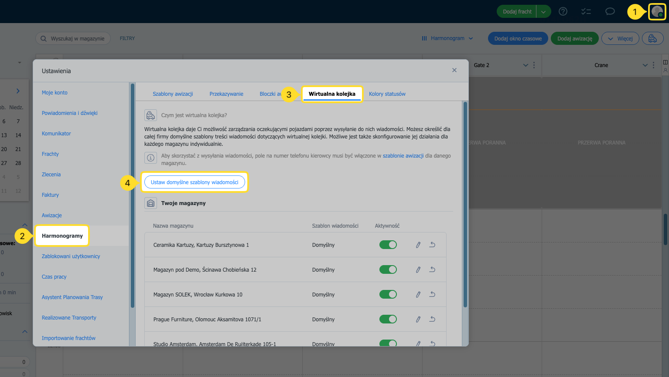Follow the szablonie awizacji link
Viewport: 669px width, 377px height.
tap(403, 156)
